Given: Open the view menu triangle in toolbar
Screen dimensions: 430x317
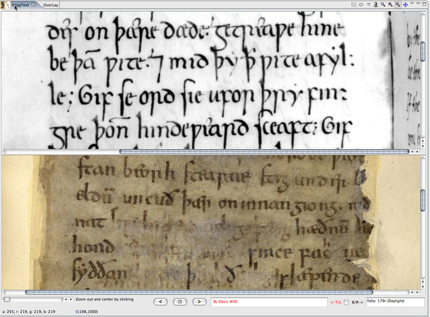Looking at the screenshot, I should pyautogui.click(x=412, y=4).
